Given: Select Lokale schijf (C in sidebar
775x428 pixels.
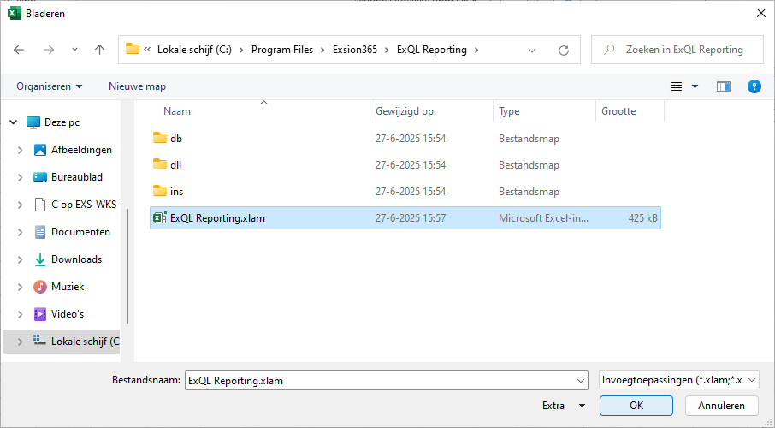Looking at the screenshot, I should pos(85,342).
